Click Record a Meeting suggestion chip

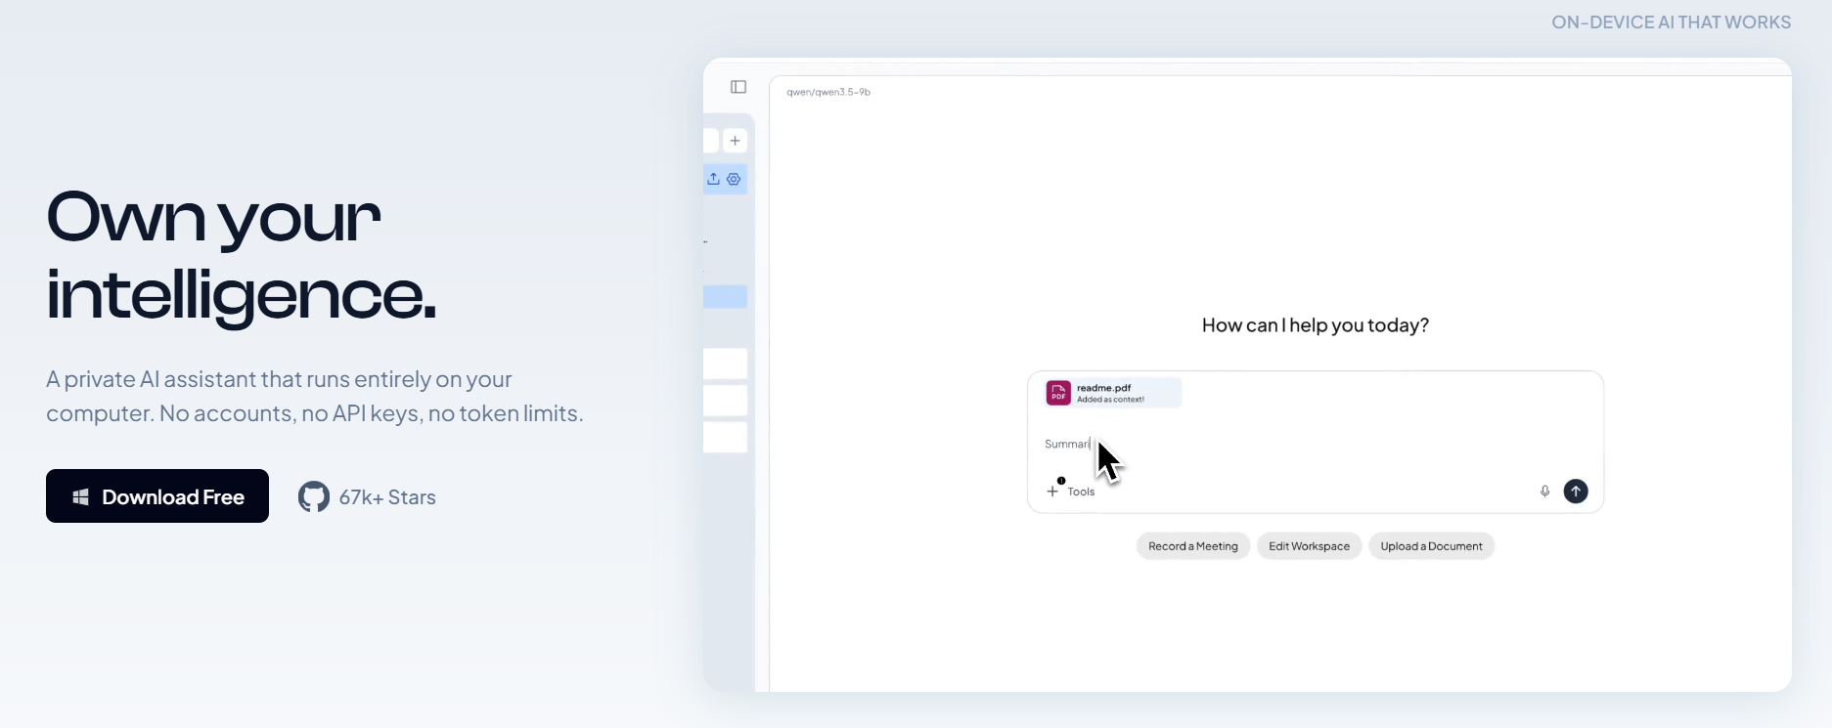[x=1193, y=546]
